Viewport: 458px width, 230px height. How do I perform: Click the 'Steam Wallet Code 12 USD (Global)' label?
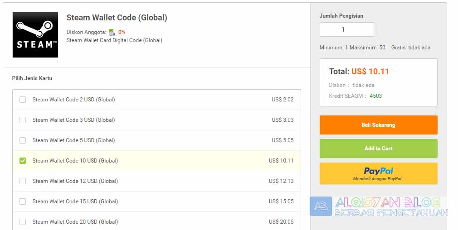tap(75, 181)
